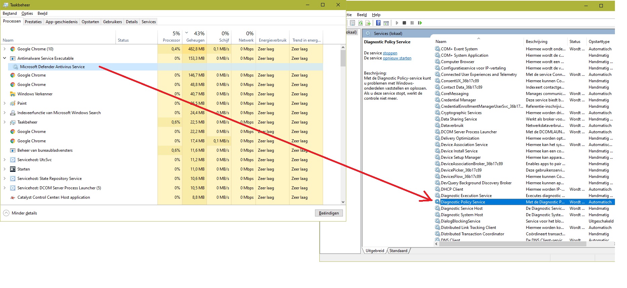Image resolution: width=627 pixels, height=288 pixels.
Task: Expand the Paint process row
Action: coord(5,103)
